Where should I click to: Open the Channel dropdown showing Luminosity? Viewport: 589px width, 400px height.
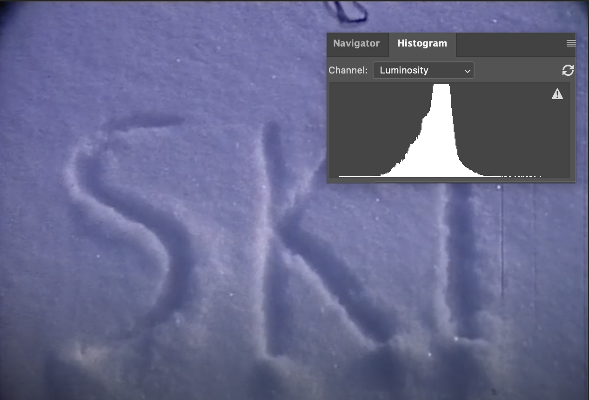coord(423,71)
